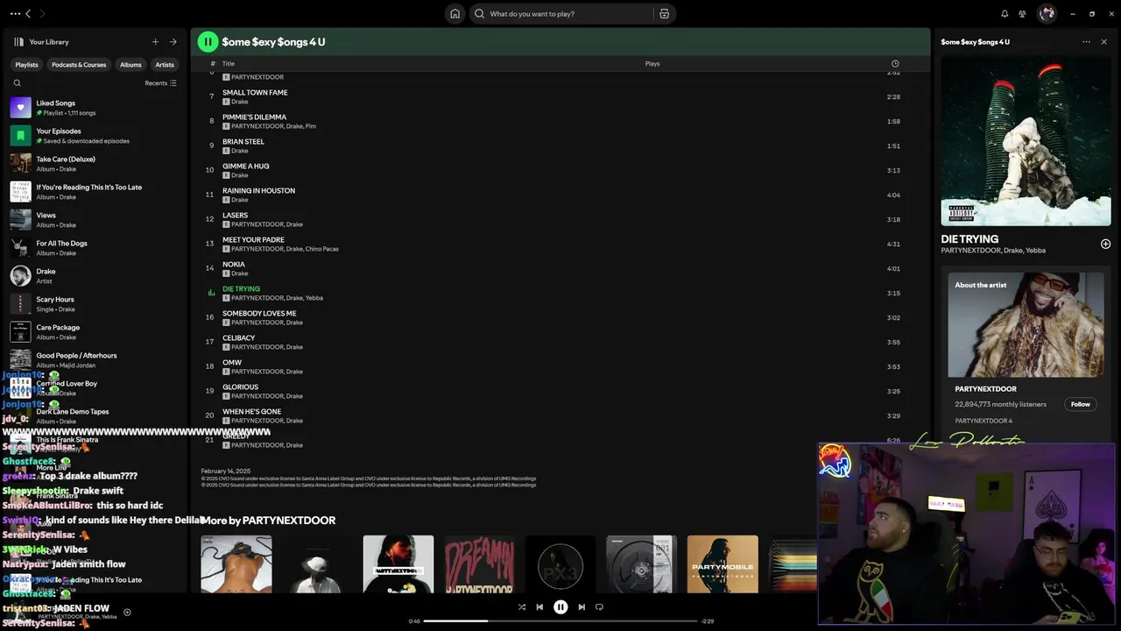The width and height of the screenshot is (1121, 631).
Task: Open the Browse icon beside search
Action: pyautogui.click(x=664, y=14)
